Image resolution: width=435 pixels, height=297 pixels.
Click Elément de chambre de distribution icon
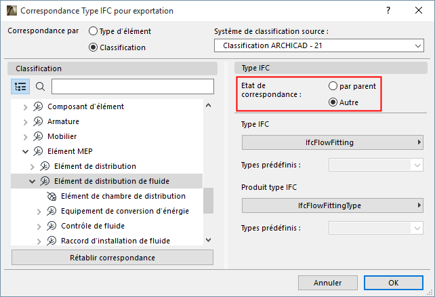(x=51, y=196)
